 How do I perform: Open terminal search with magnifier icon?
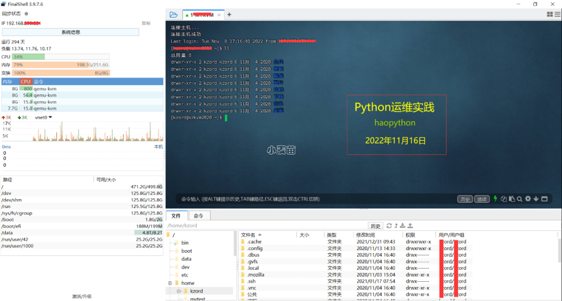tap(520, 199)
